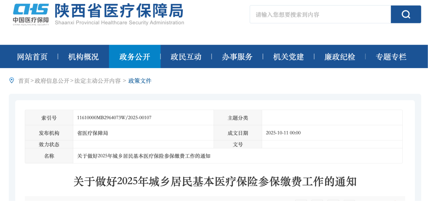428x201 pixels.
Task: Click the location pin breadcrumb icon
Action: tap(11, 81)
